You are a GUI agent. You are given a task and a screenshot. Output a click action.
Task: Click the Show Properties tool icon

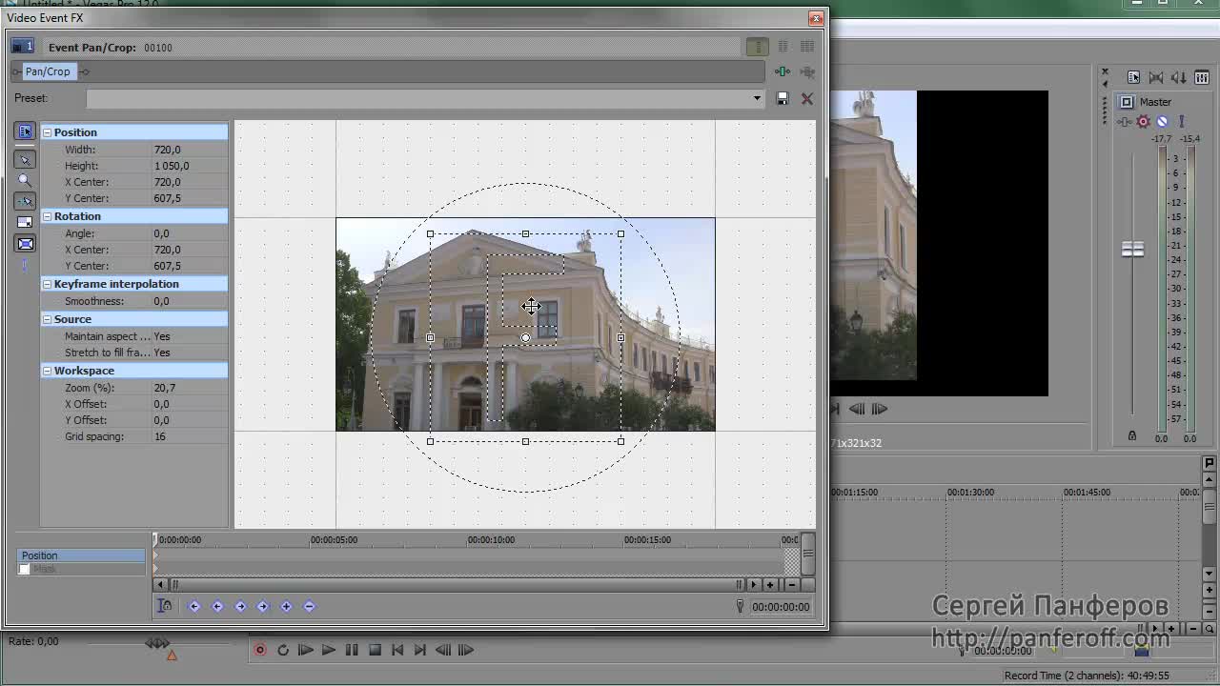tap(25, 131)
